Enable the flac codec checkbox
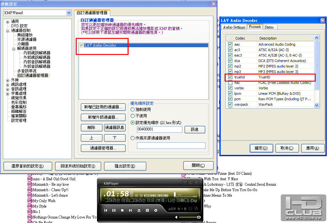Viewport: 328px width, 223px height. 230,83
